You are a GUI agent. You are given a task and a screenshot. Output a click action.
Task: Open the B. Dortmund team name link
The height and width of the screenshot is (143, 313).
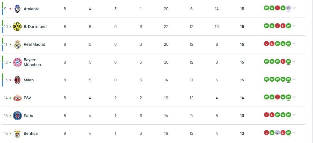(x=35, y=27)
